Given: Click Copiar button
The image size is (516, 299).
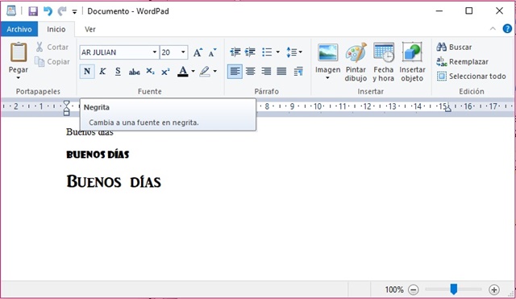Looking at the screenshot, I should tap(52, 61).
